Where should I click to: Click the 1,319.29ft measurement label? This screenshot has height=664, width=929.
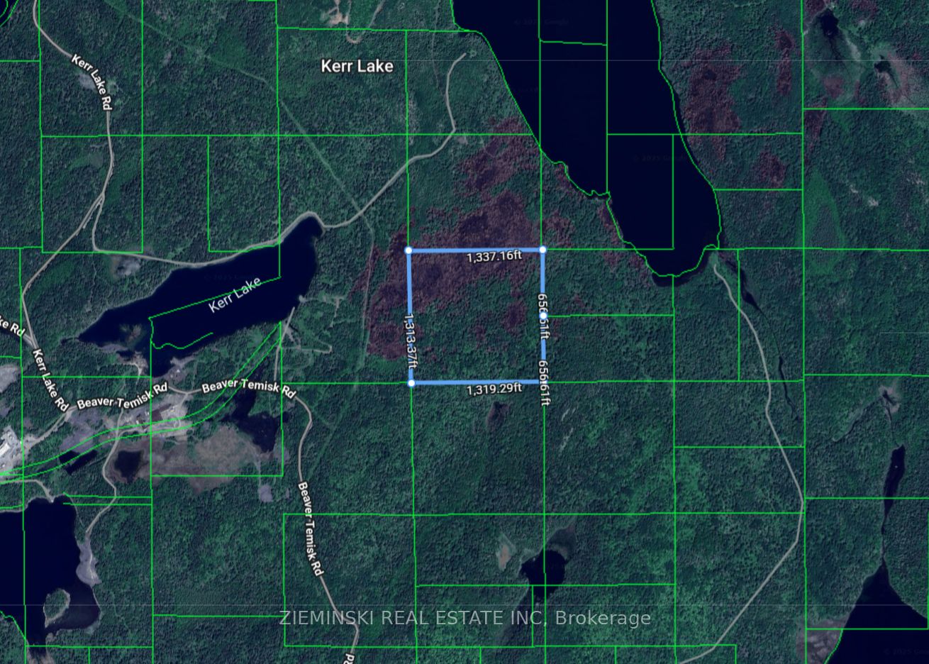(494, 388)
